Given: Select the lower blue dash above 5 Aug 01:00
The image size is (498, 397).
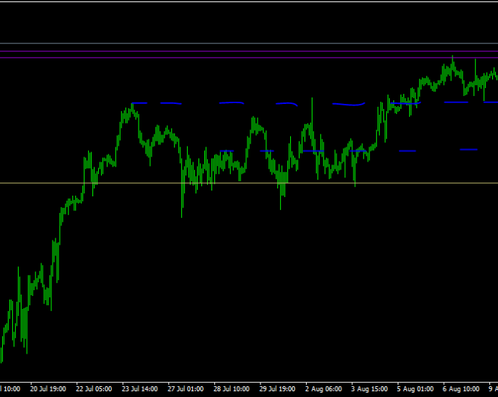Looking at the screenshot, I should click(408, 151).
